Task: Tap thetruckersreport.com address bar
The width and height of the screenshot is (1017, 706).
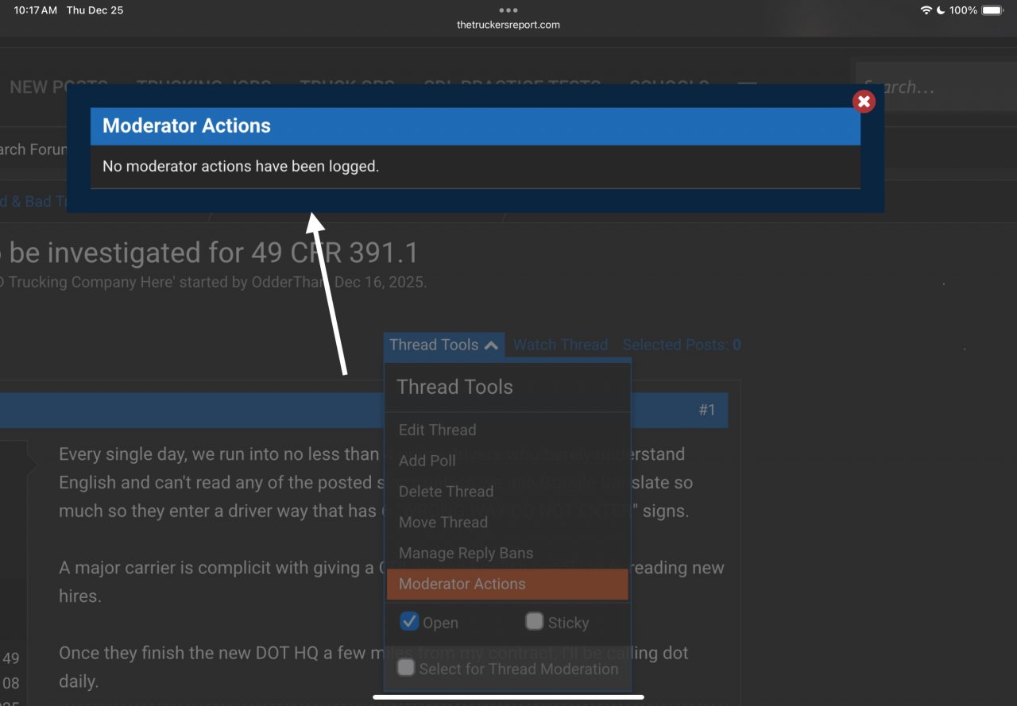Action: click(508, 25)
